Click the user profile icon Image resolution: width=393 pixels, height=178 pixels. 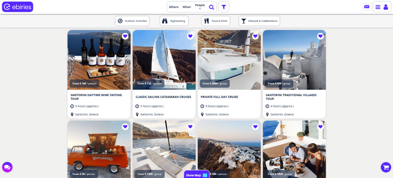[386, 7]
